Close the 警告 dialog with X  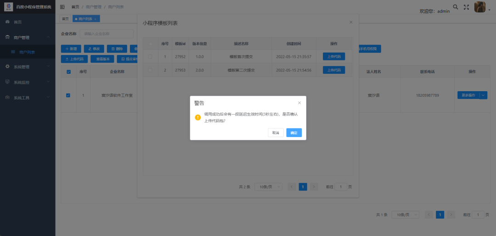point(299,103)
